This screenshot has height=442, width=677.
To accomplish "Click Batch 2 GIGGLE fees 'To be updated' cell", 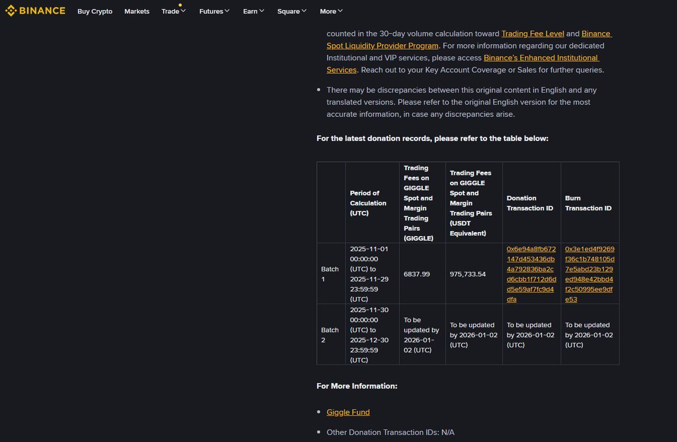I will (x=421, y=335).
